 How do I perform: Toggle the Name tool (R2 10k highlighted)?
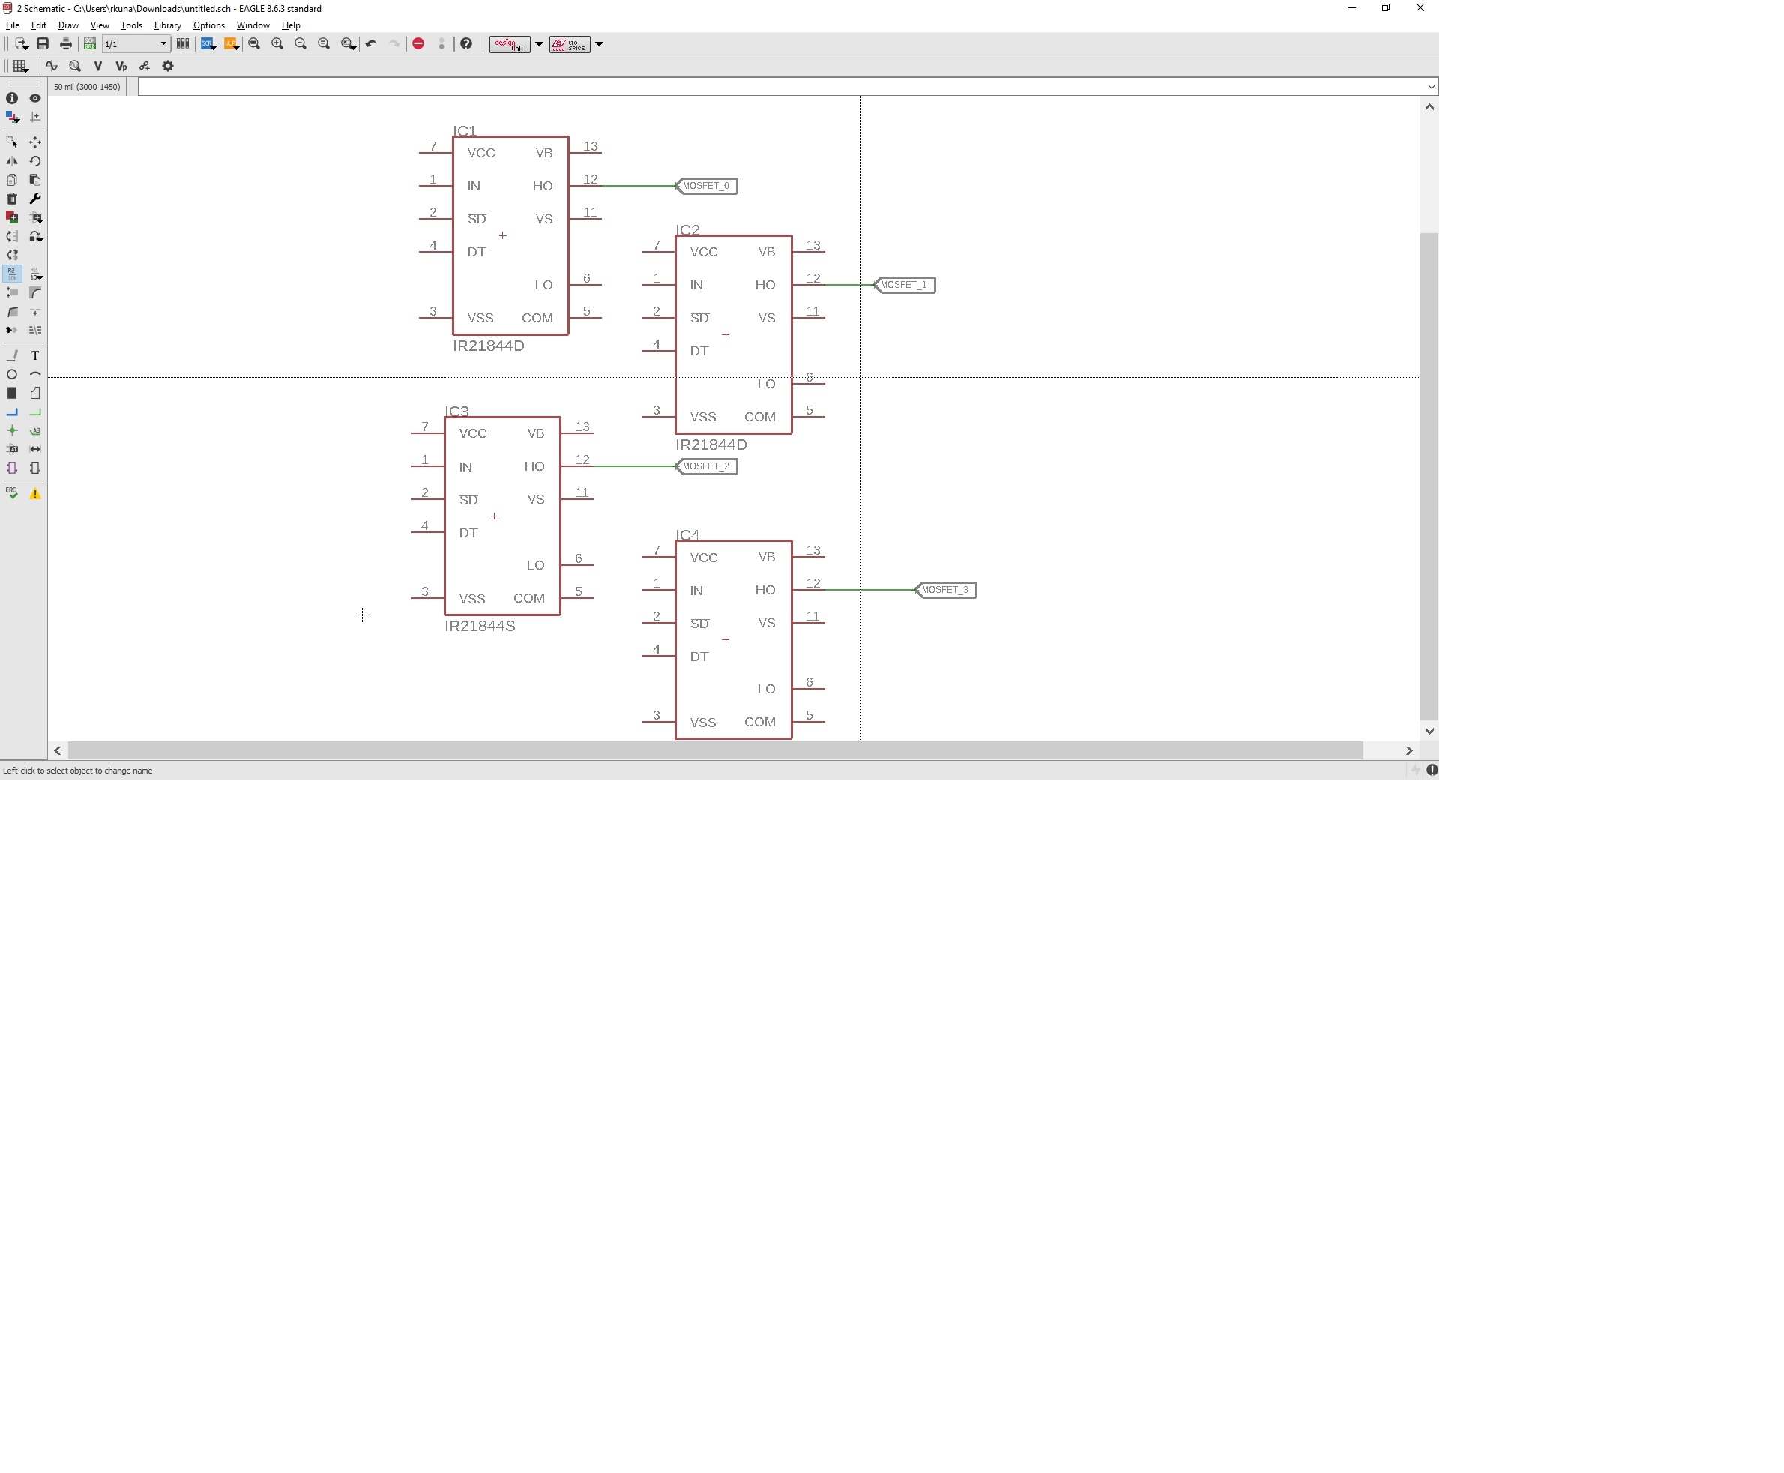pyautogui.click(x=12, y=273)
